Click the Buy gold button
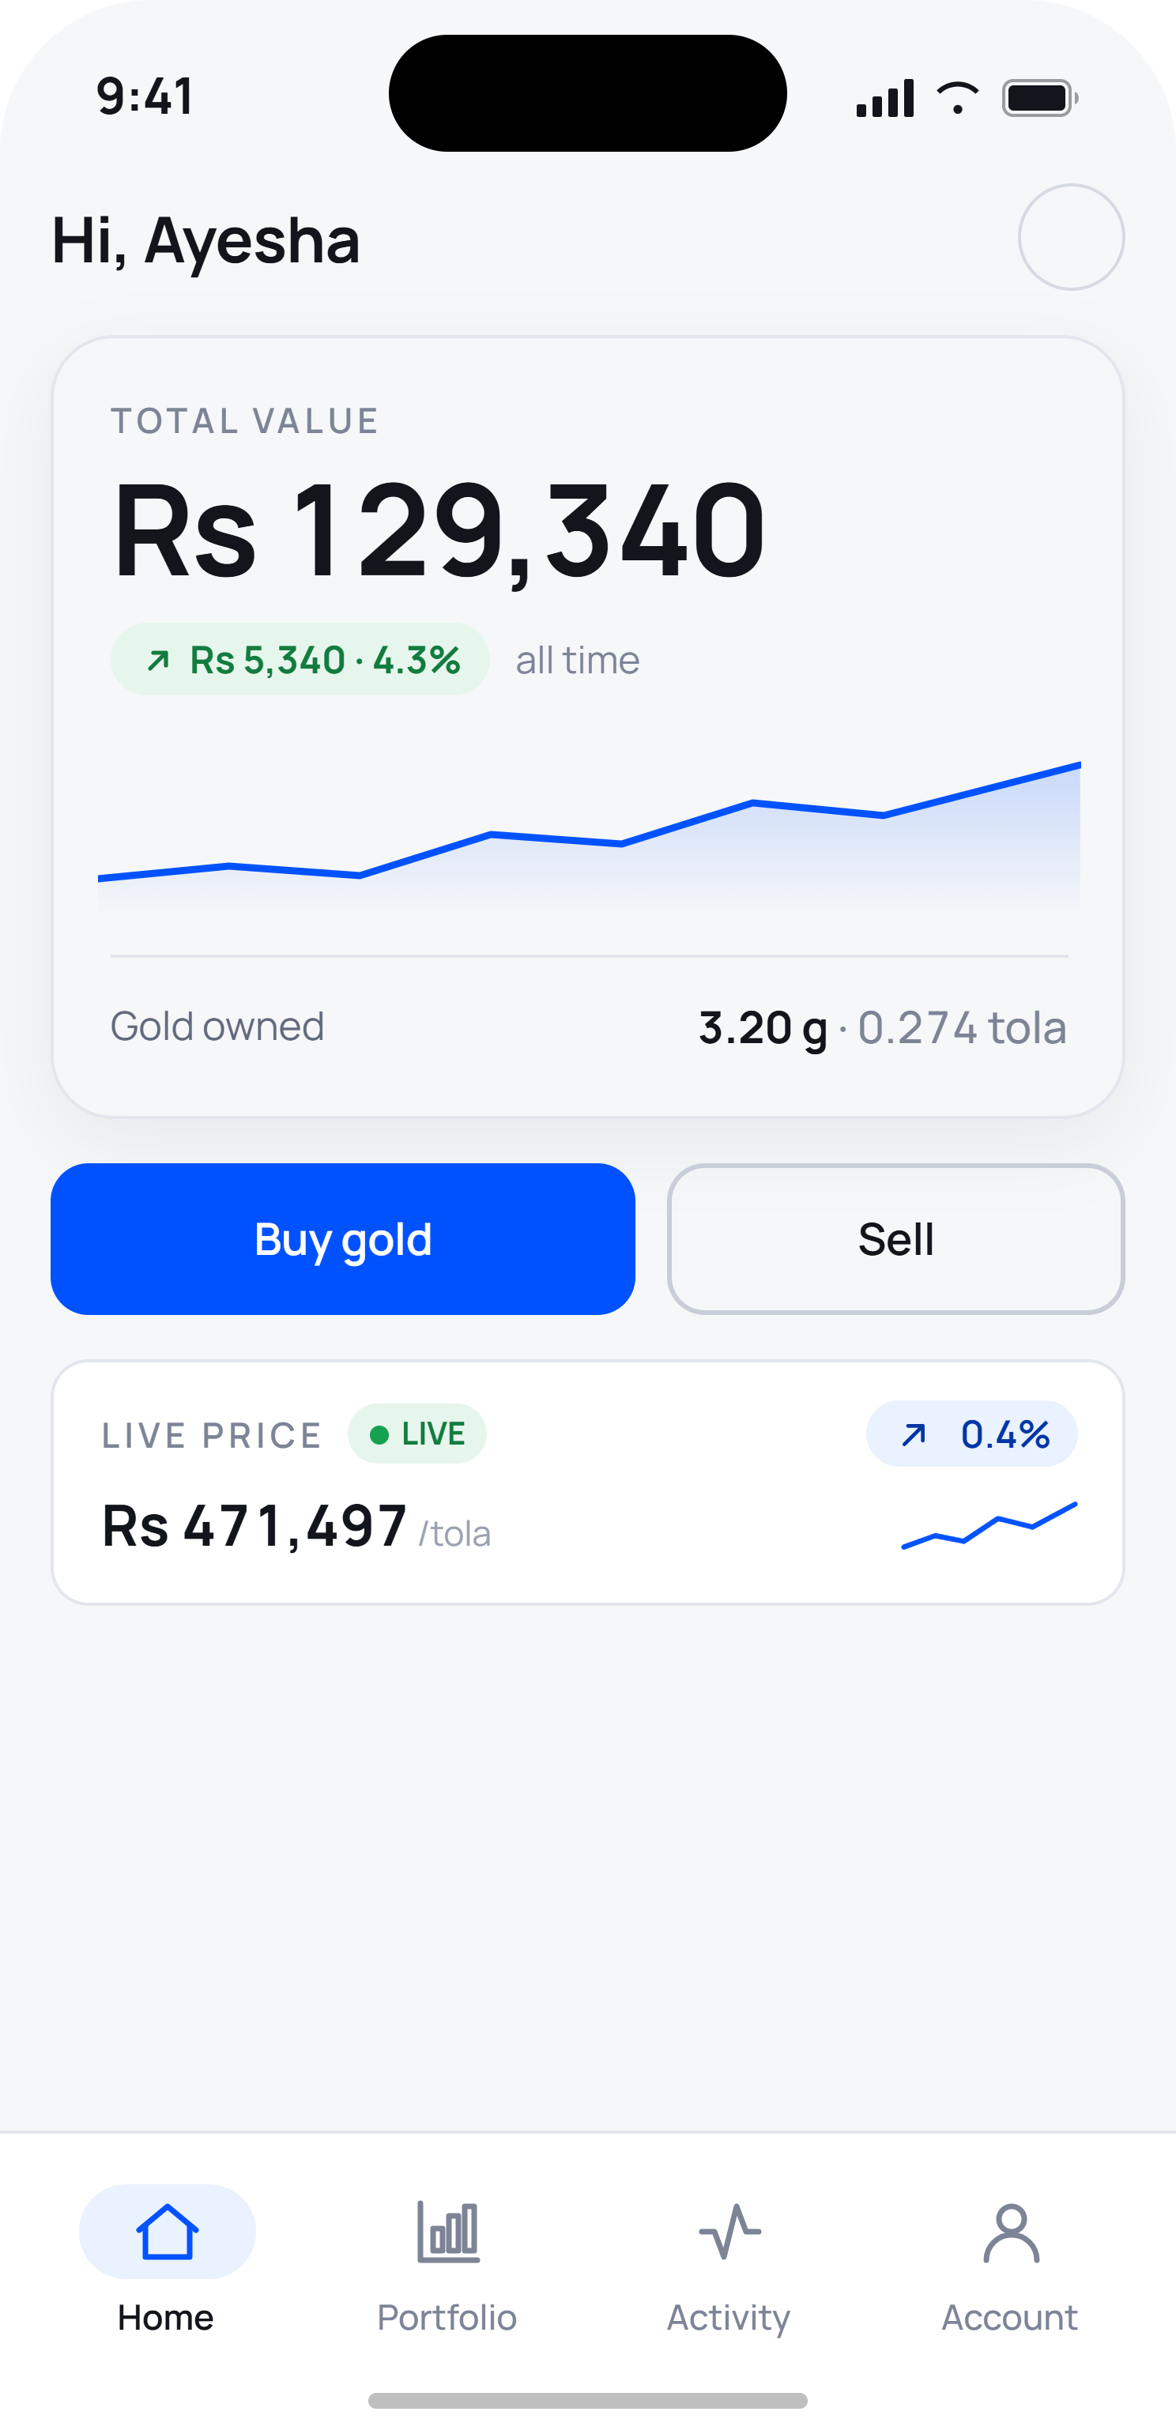The image size is (1176, 2434). (343, 1239)
